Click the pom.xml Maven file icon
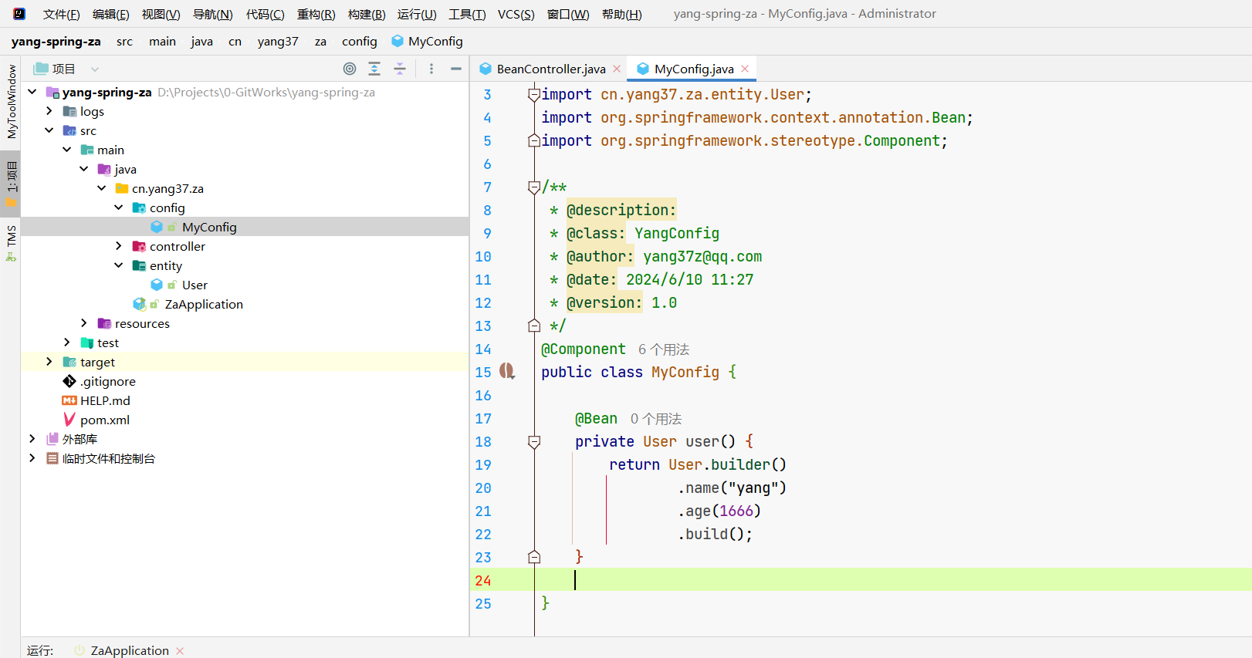The height and width of the screenshot is (658, 1252). click(x=69, y=420)
